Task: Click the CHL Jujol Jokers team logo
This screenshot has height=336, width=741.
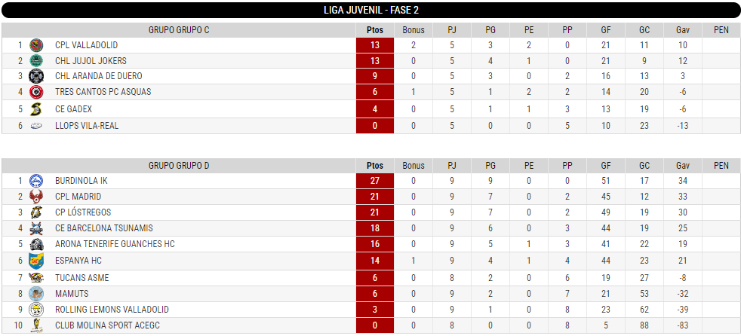Action: (36, 61)
